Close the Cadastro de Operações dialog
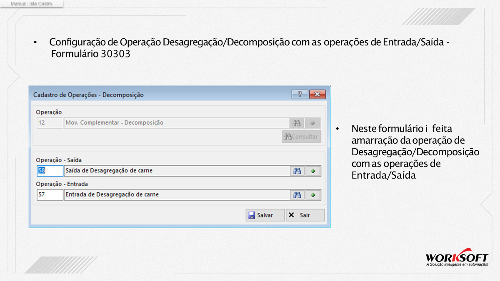 pos(317,94)
